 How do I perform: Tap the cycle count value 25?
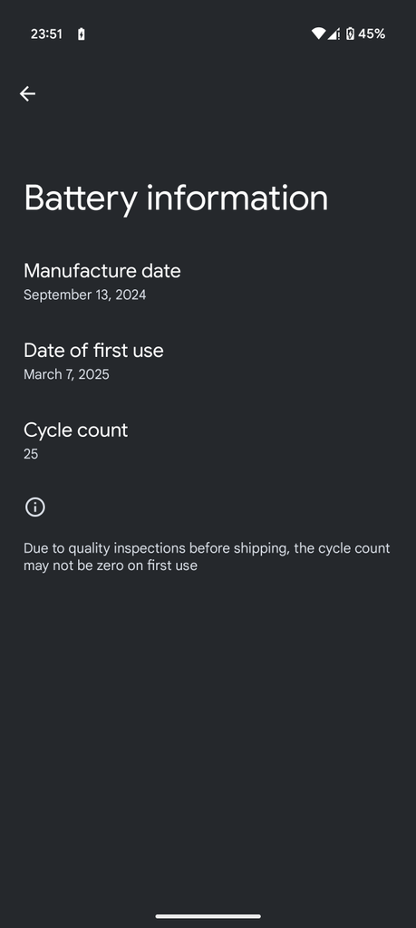click(x=31, y=454)
